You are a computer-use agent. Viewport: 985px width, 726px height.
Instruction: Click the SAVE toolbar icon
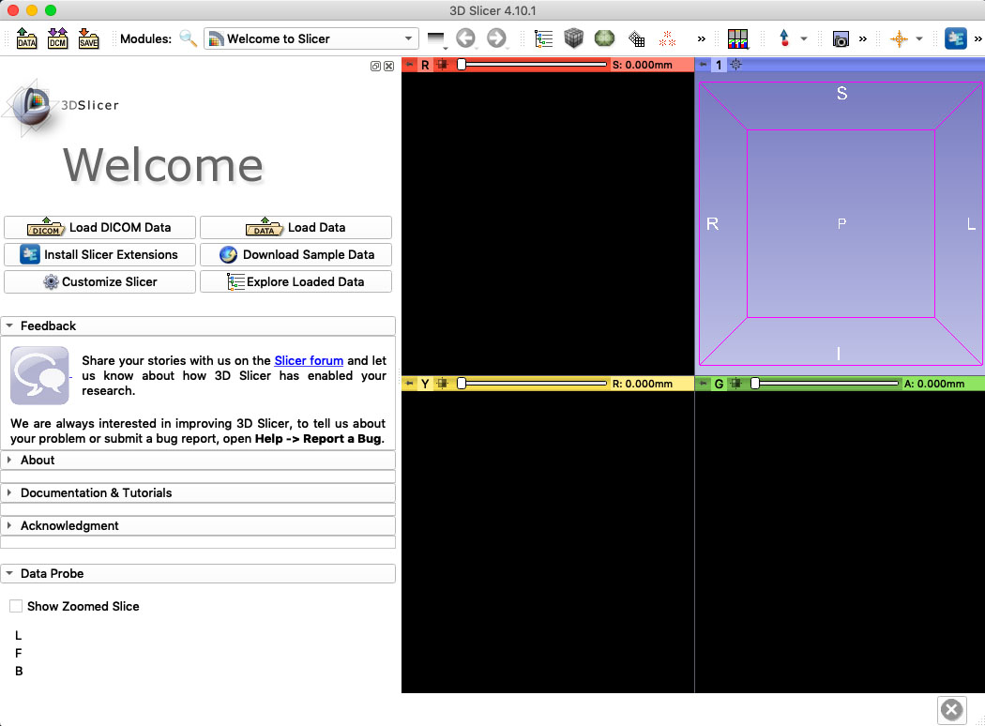[88, 38]
